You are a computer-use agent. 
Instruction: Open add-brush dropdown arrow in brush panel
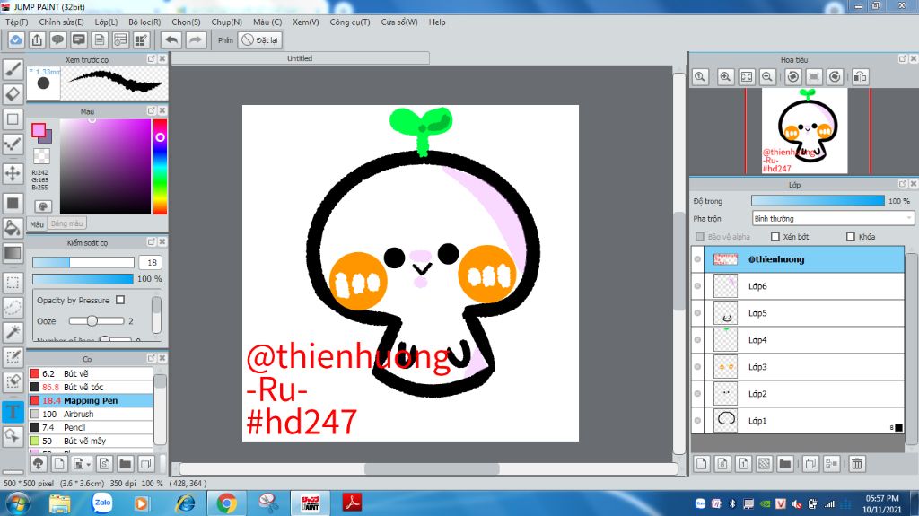click(x=89, y=465)
